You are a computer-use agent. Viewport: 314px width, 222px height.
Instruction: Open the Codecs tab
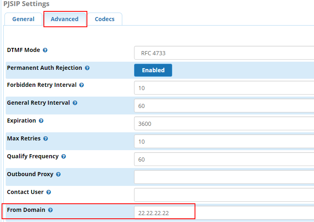(104, 19)
